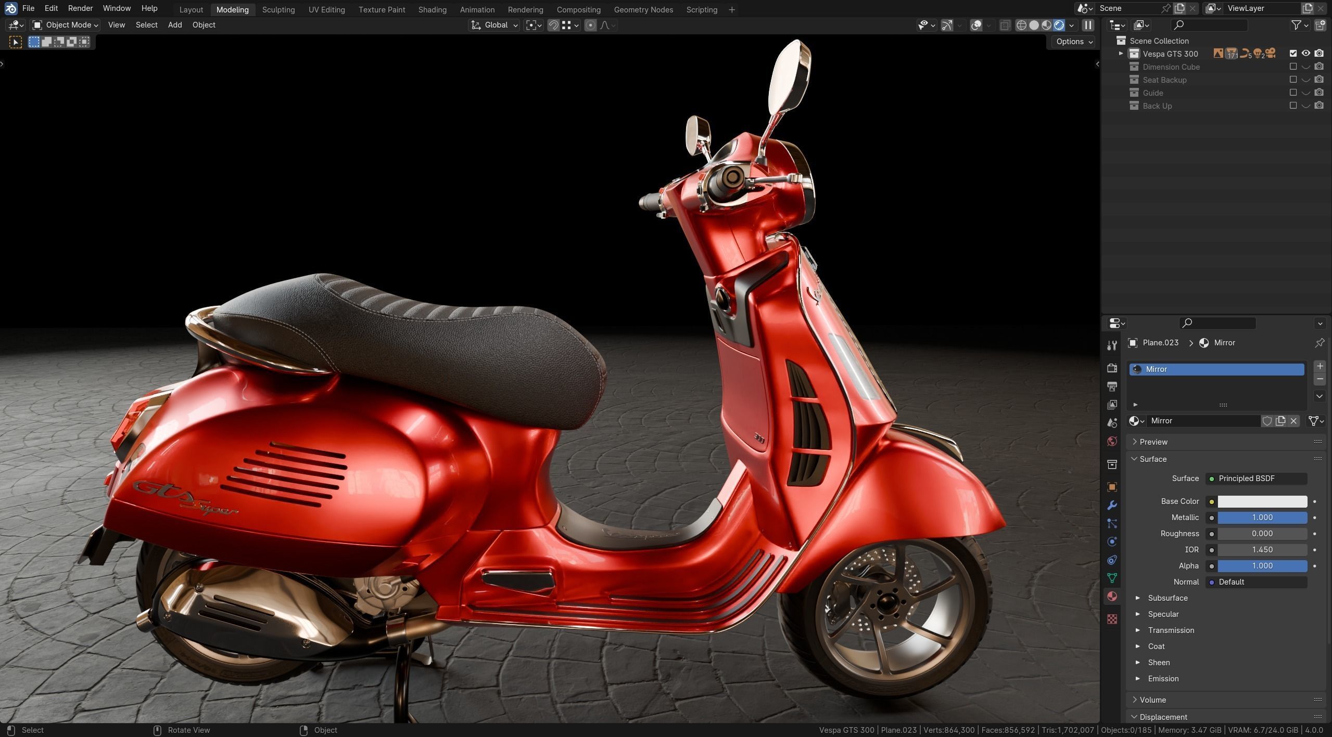Switch to material preview shading

coord(1046,25)
